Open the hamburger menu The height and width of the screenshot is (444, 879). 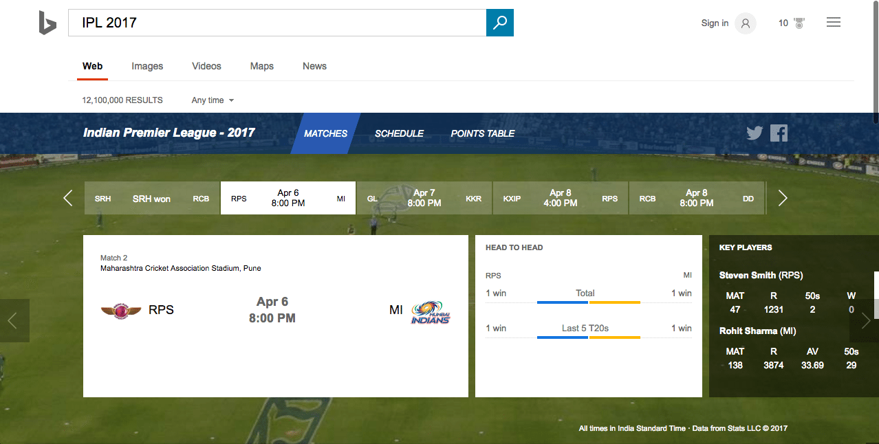[834, 23]
